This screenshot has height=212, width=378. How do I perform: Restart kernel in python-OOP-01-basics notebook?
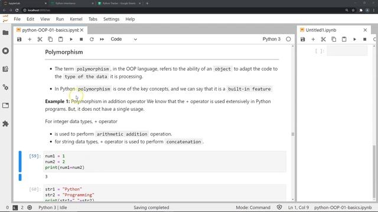tap(92, 39)
